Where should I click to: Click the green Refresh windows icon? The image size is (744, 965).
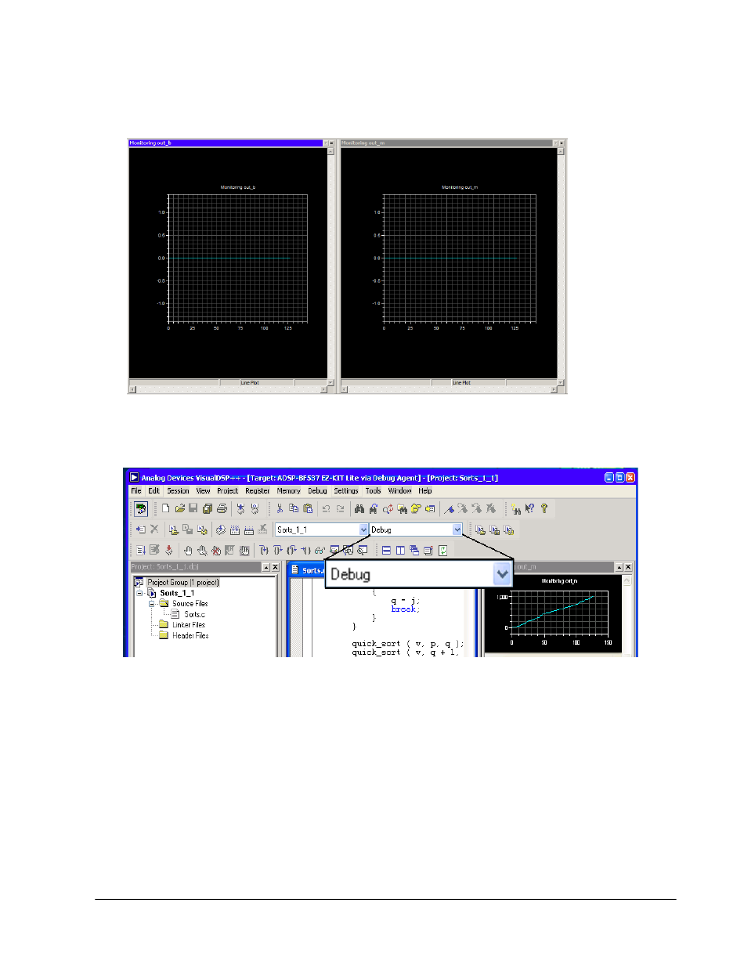442,551
